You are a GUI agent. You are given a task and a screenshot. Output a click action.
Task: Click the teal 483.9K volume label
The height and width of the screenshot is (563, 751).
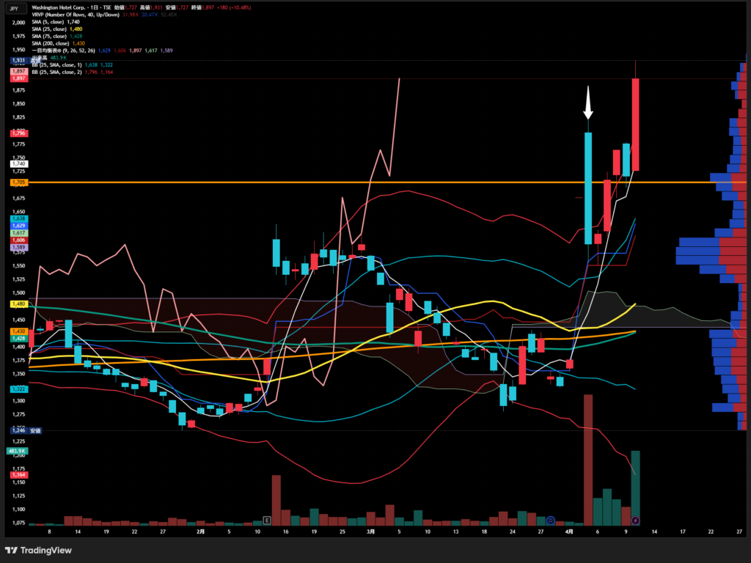click(18, 452)
